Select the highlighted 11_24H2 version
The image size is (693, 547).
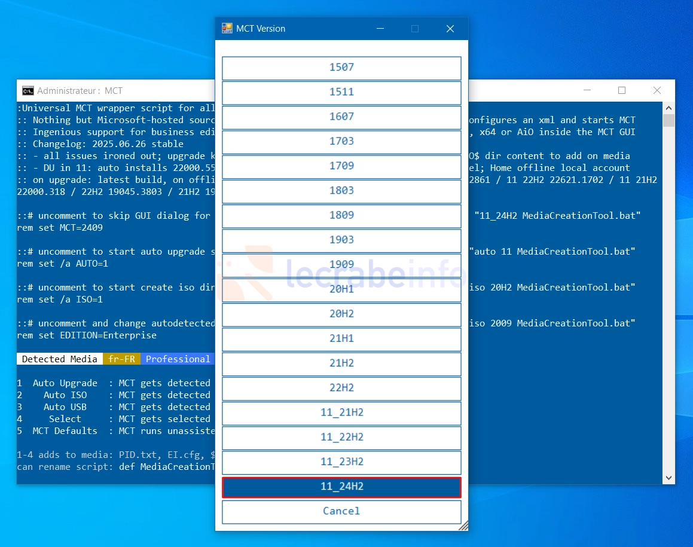click(x=341, y=487)
